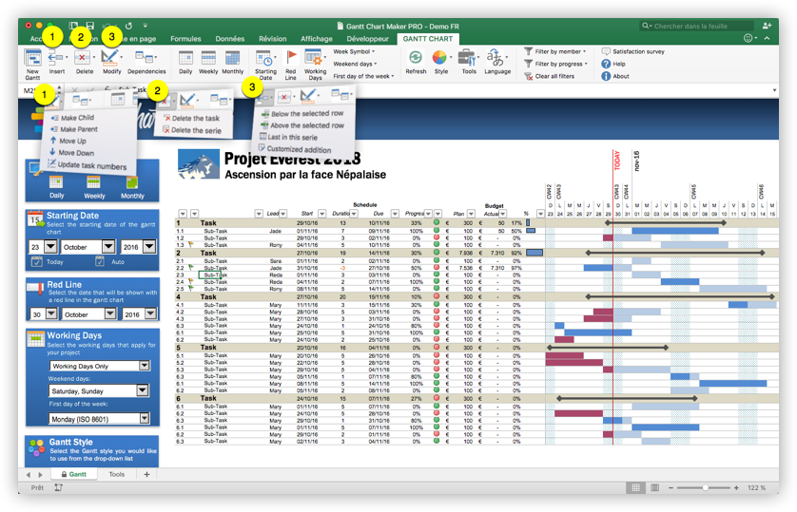Click the Starting Date ribbon icon
This screenshot has width=797, height=512.
click(x=264, y=58)
